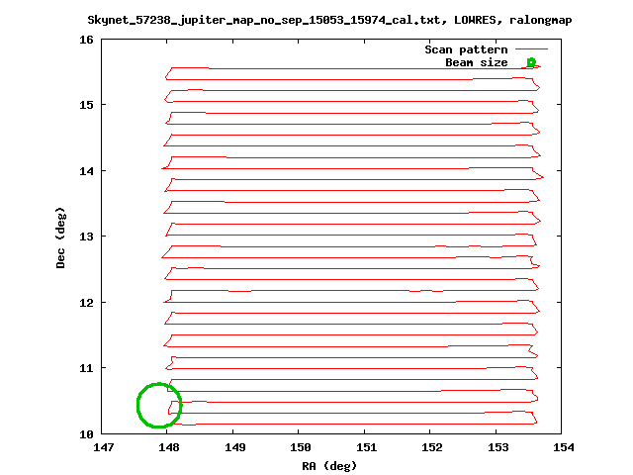
Task: Click the x-axis tick label 148
Action: [x=169, y=447]
